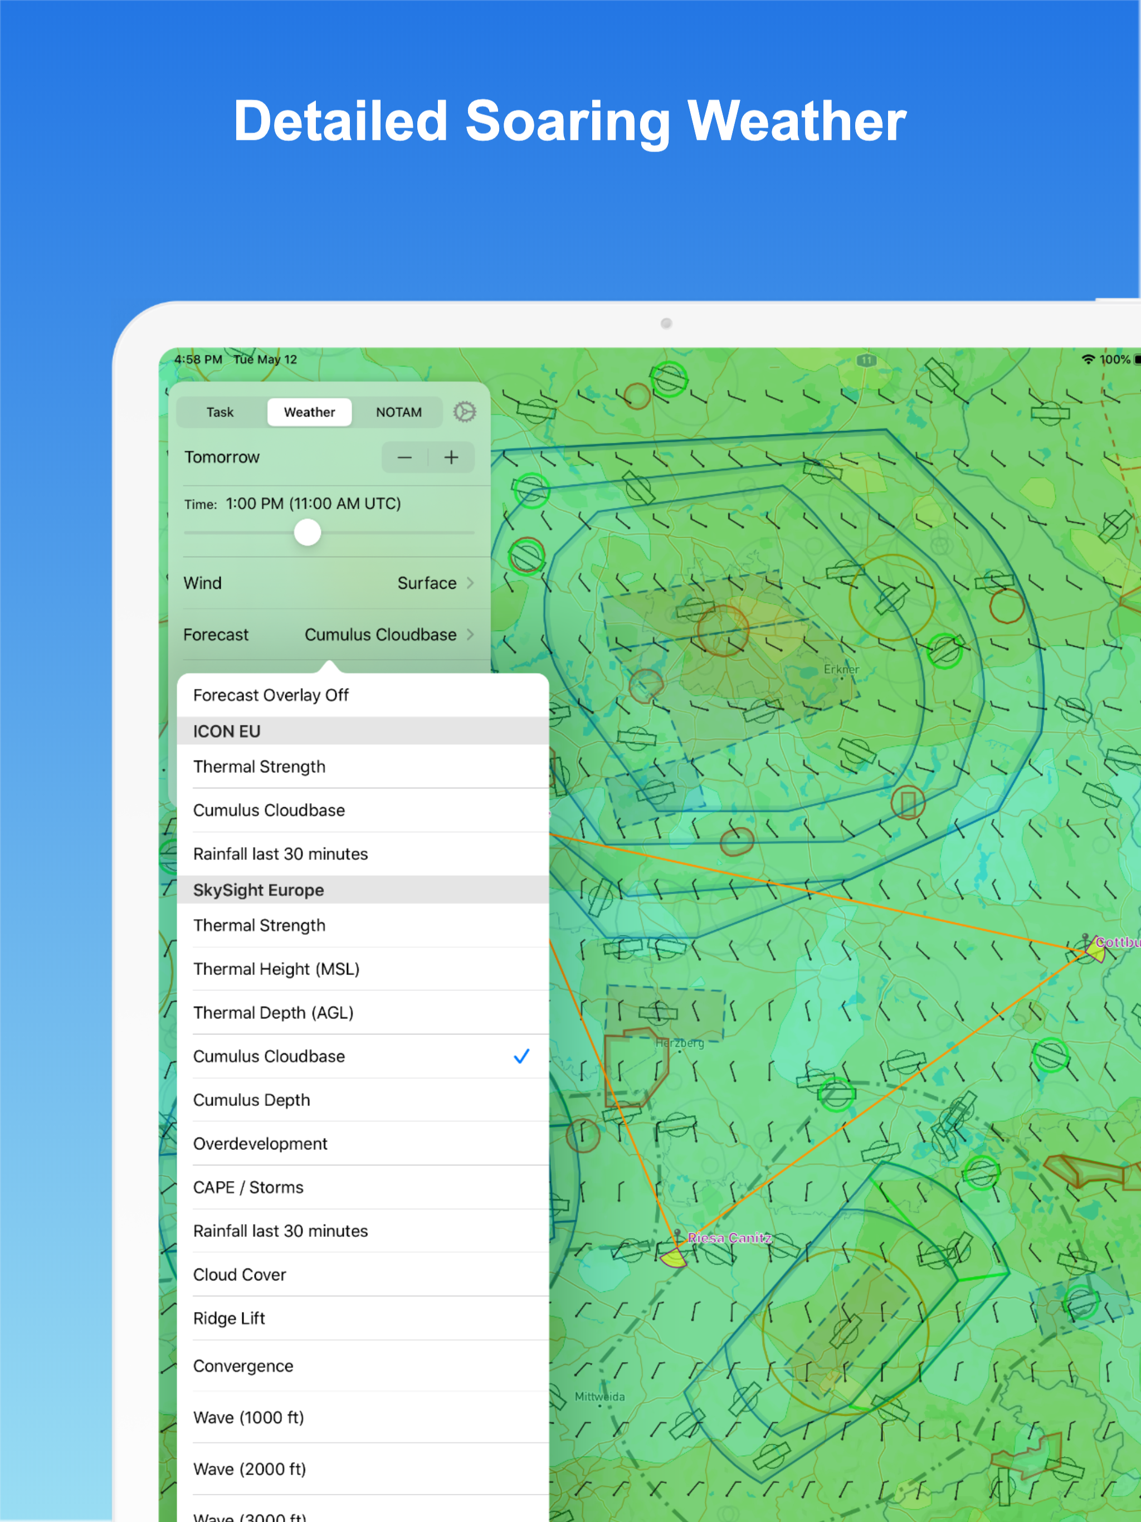Tap the Wi-Fi status icon
The height and width of the screenshot is (1522, 1141).
pyautogui.click(x=1088, y=359)
